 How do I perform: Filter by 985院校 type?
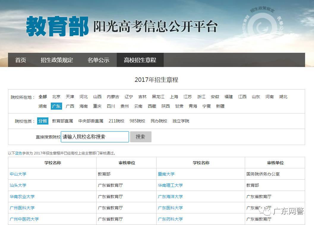(137, 121)
